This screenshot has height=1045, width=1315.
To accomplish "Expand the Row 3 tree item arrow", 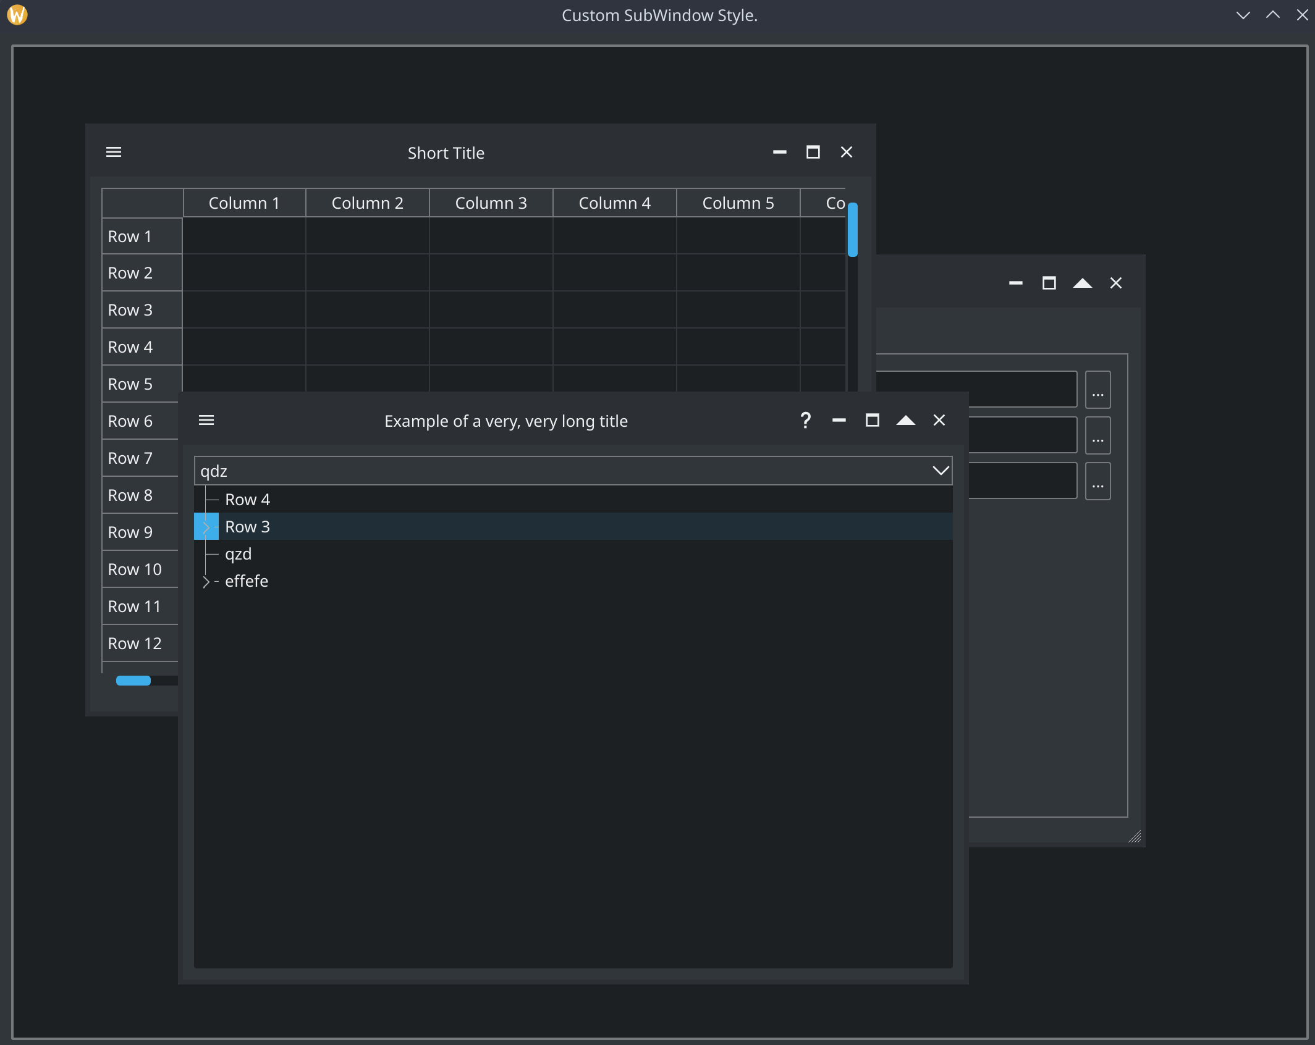I will pos(206,527).
